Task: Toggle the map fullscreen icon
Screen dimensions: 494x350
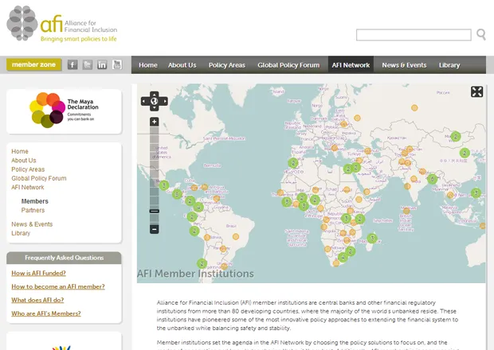Action: click(x=476, y=91)
